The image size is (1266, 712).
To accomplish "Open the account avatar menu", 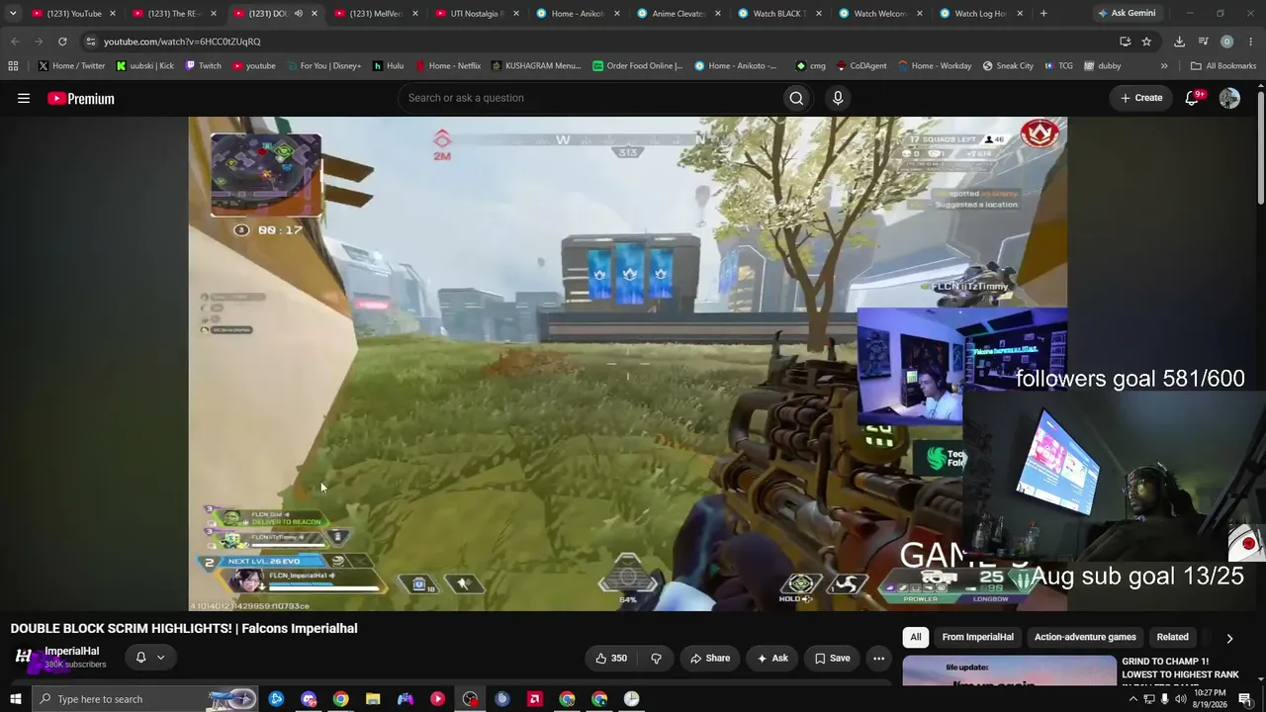I will point(1229,98).
